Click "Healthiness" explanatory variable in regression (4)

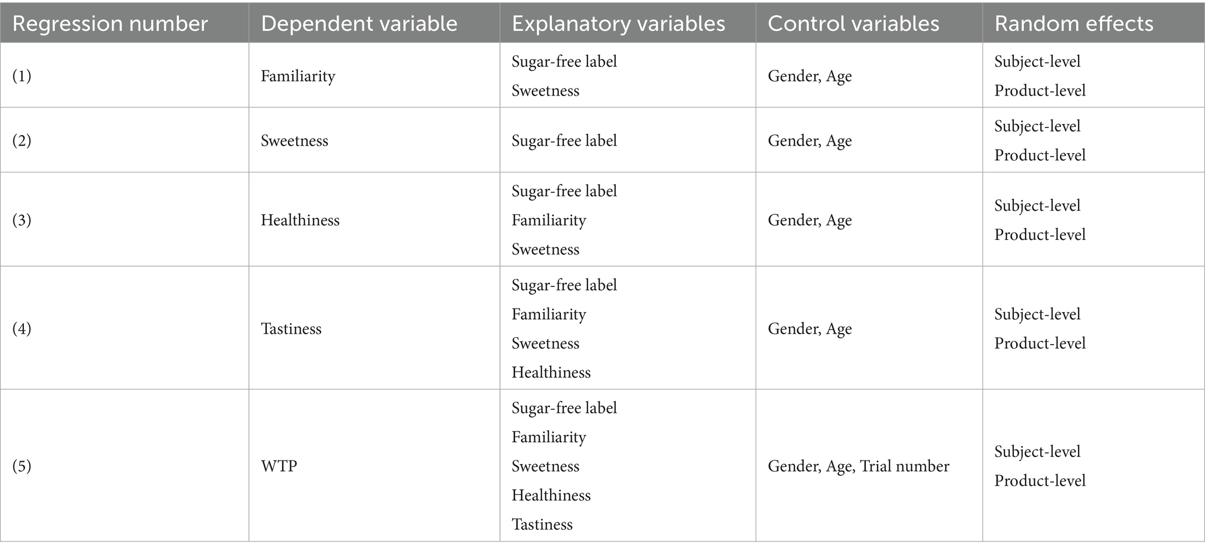pos(551,373)
